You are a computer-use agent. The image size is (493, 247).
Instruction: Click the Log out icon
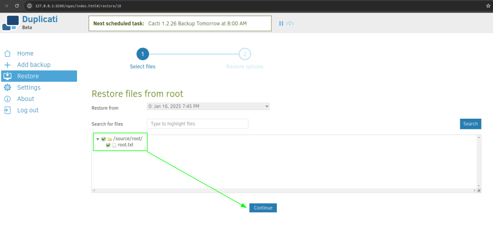pyautogui.click(x=7, y=110)
